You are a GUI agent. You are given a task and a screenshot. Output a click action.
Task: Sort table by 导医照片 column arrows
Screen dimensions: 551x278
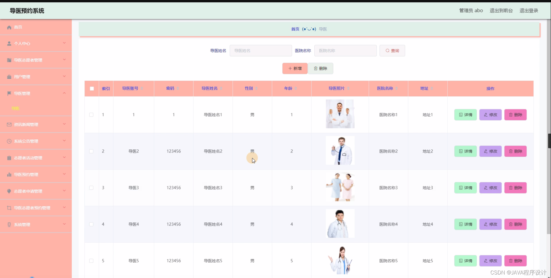348,88
